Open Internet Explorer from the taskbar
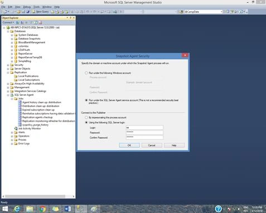Viewport: 266px width, 213px height. [17, 209]
